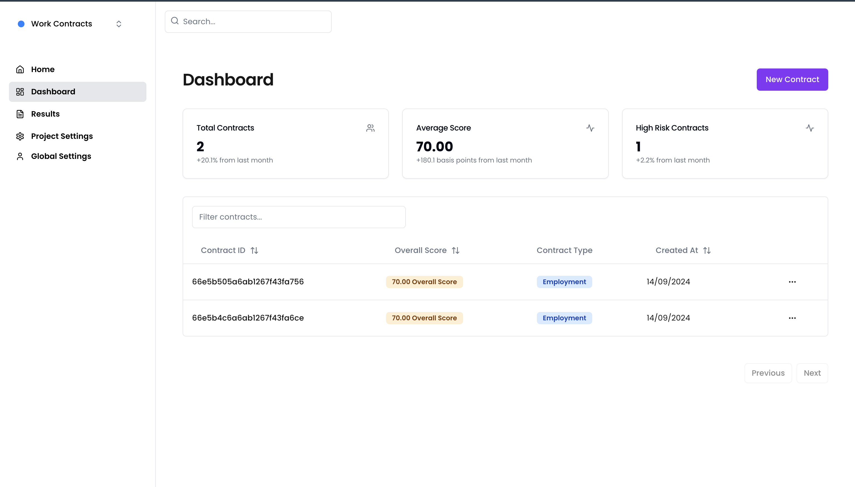Click the Results document icon
This screenshot has width=855, height=487.
[x=20, y=114]
